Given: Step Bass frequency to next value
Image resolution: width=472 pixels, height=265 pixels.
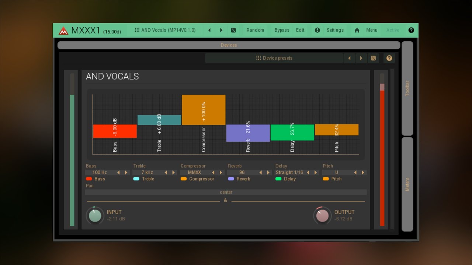Looking at the screenshot, I should click(126, 172).
